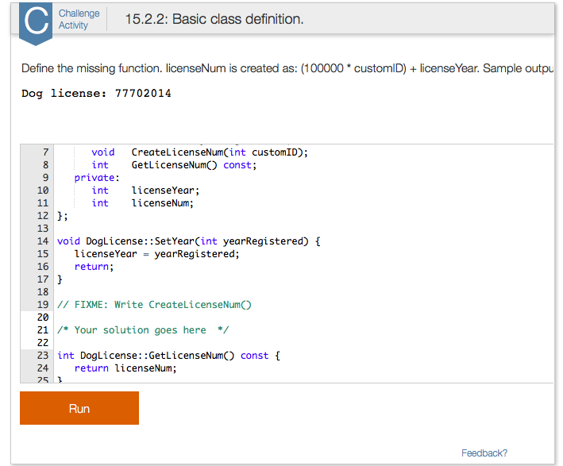Click the void CreateLicenseNum(int customID) declaration
The height and width of the screenshot is (466, 563).
(200, 152)
